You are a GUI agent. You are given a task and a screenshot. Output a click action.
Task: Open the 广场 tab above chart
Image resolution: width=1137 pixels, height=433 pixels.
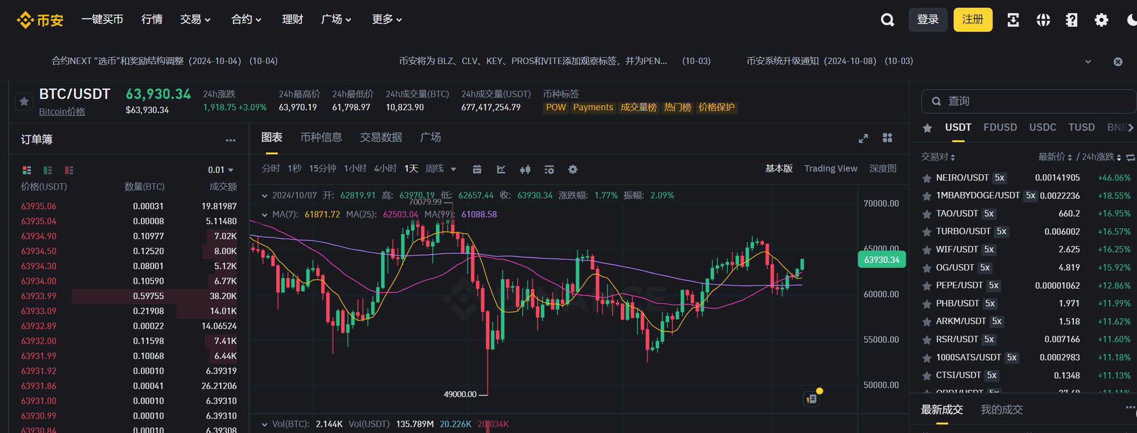430,138
